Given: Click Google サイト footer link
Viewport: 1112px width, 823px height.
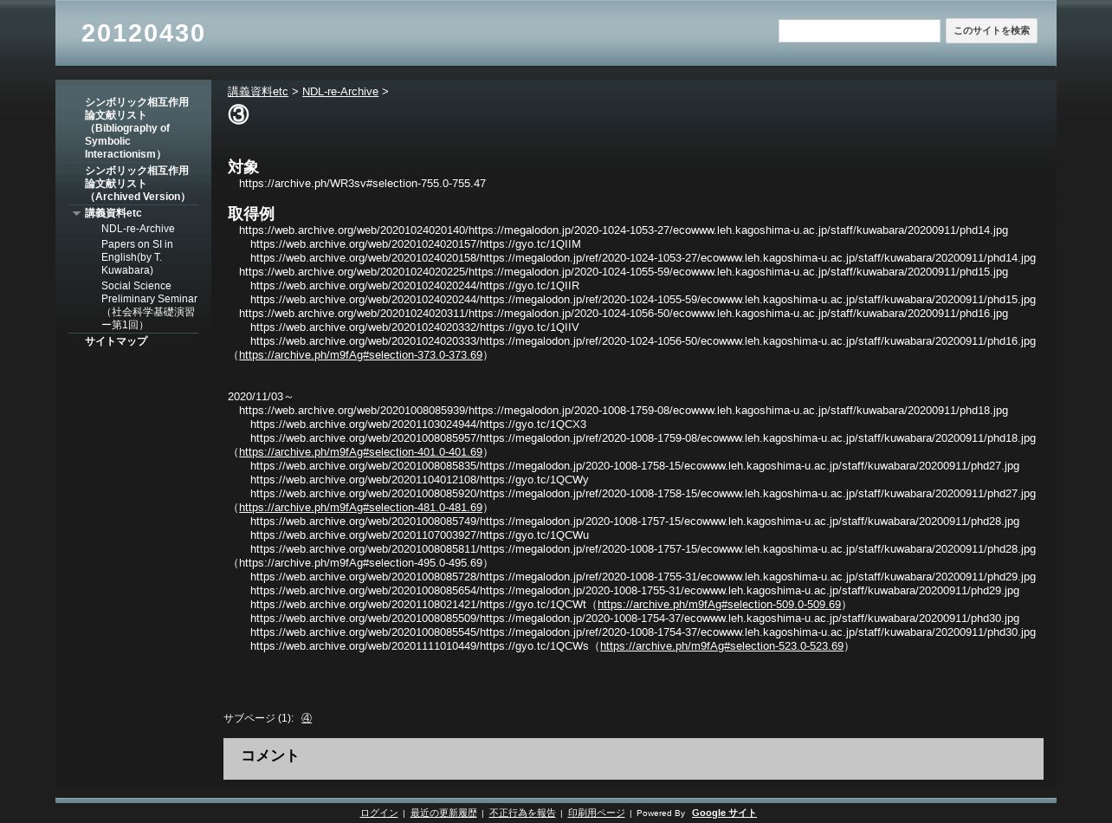Looking at the screenshot, I should coord(724,813).
